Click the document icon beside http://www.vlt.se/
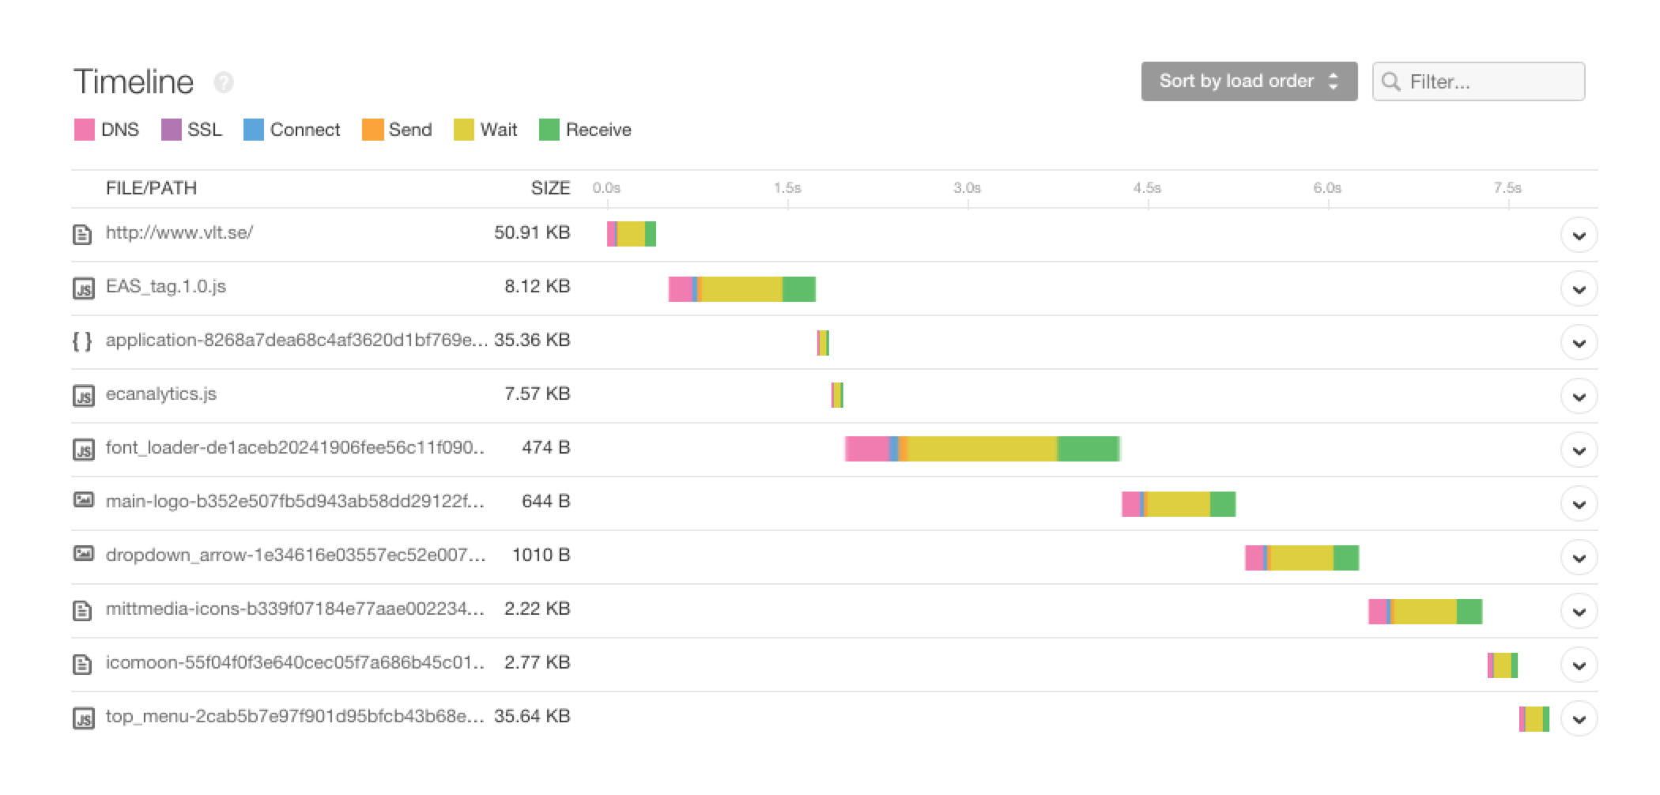This screenshot has width=1660, height=795. (84, 233)
